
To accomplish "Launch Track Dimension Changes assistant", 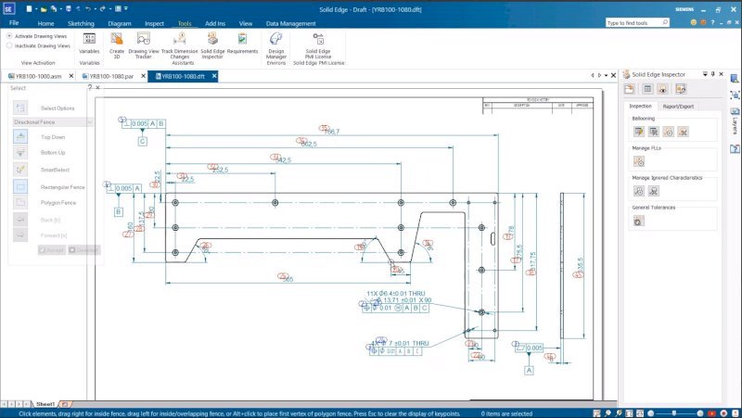I will point(179,42).
